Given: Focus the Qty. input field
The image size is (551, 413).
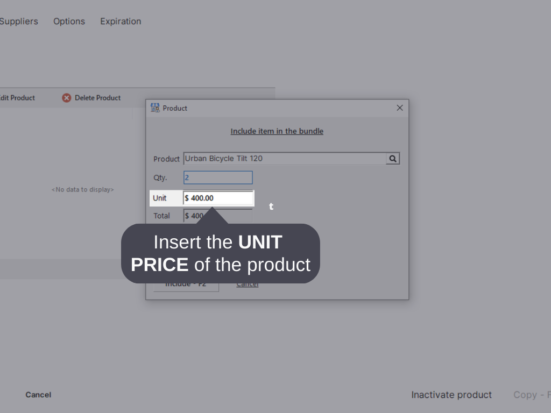Looking at the screenshot, I should point(218,177).
